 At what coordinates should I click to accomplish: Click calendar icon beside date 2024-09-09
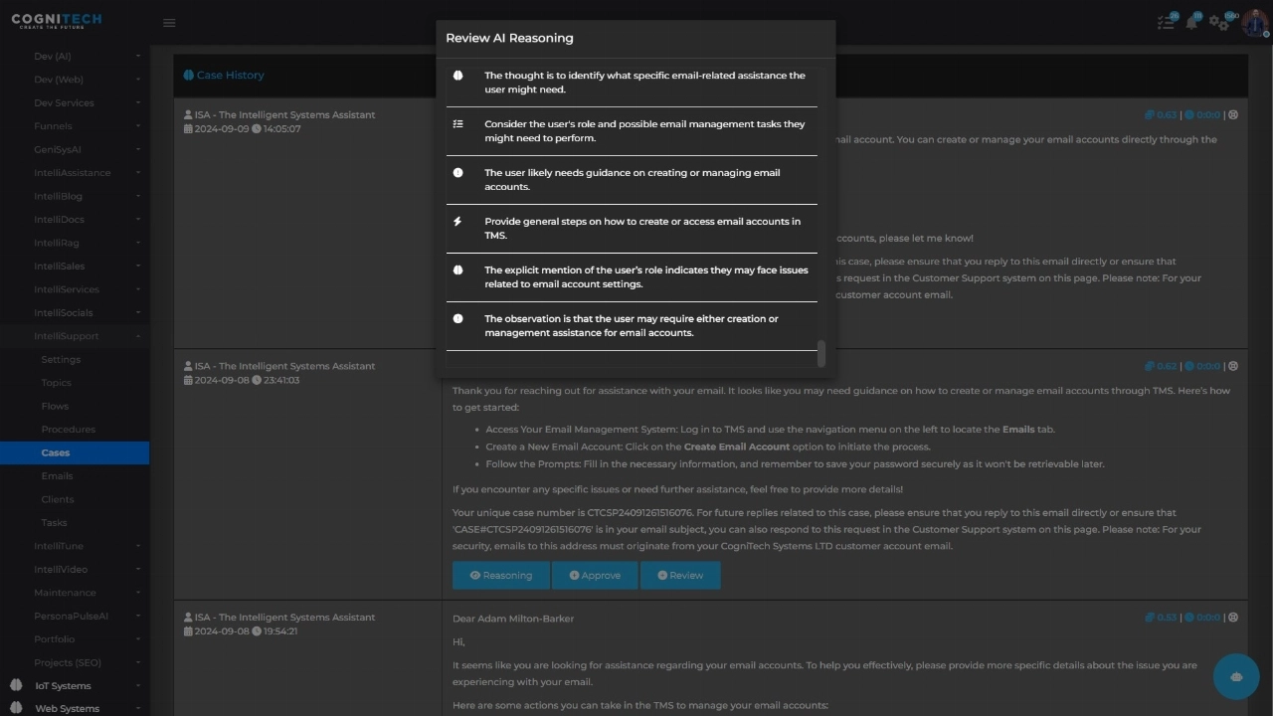point(189,129)
